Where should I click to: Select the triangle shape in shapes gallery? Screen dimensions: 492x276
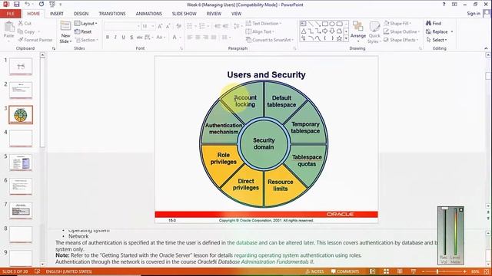[x=304, y=31]
